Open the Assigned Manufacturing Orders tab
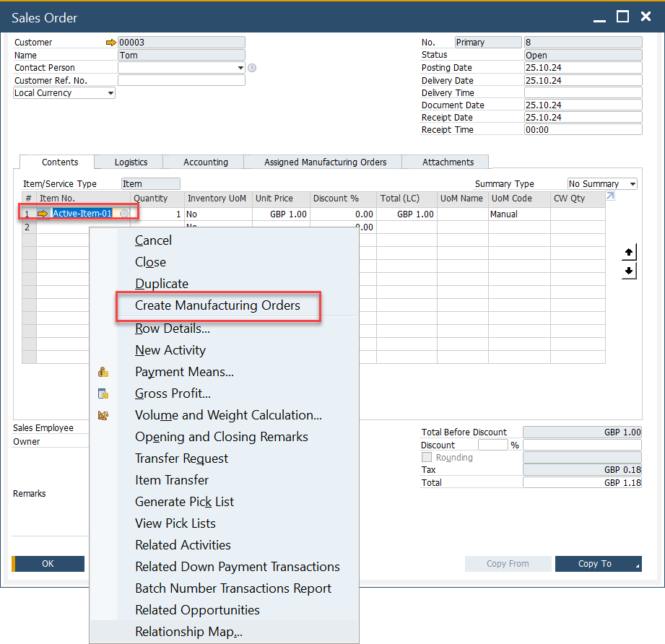Screen dimensions: 665x644 tap(325, 162)
